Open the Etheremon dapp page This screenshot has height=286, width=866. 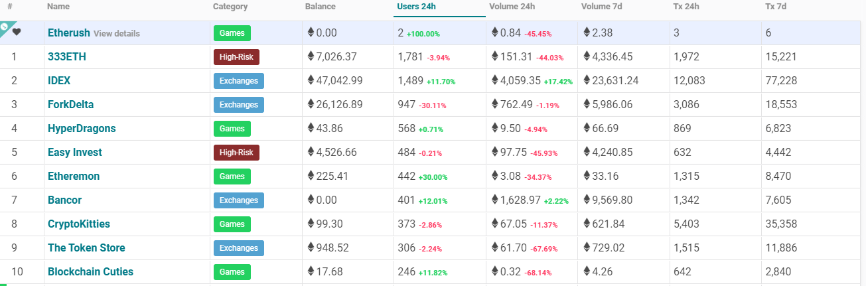[74, 177]
